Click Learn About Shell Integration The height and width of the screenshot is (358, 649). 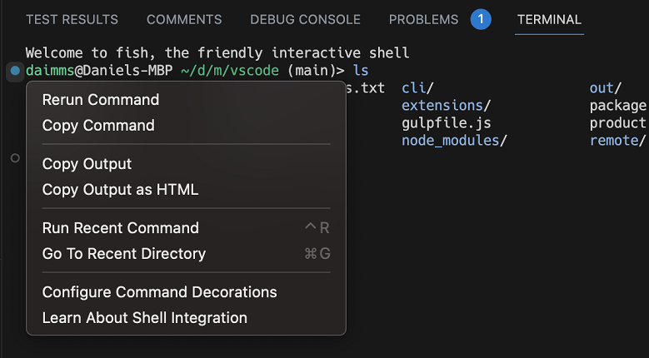tap(145, 318)
